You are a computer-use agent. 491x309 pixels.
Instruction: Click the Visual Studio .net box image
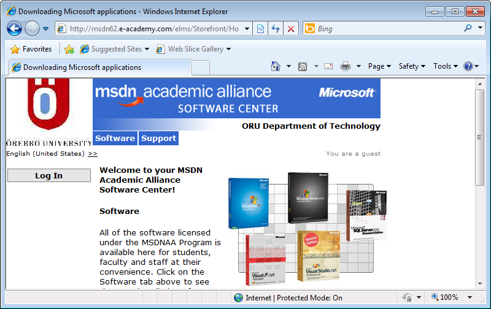click(319, 256)
